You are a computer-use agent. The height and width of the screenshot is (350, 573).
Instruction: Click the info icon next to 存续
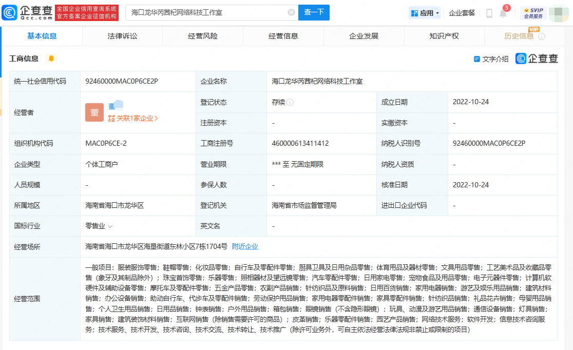291,102
